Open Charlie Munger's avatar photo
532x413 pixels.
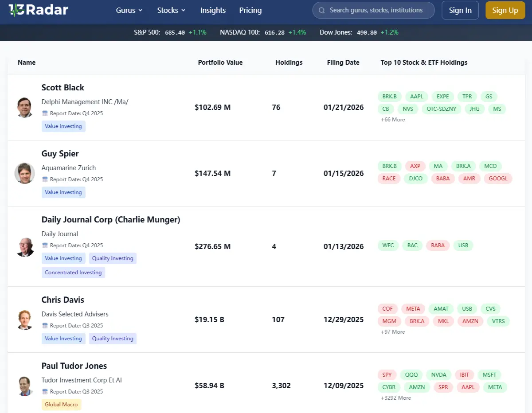tap(25, 246)
